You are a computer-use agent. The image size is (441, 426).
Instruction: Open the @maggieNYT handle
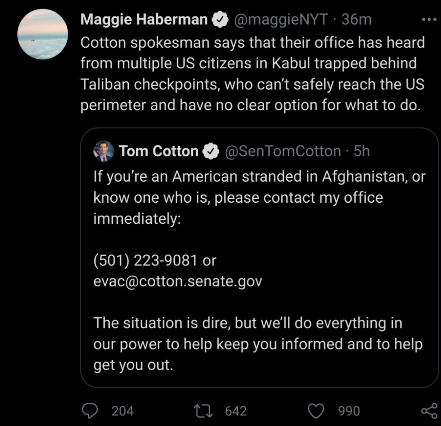pyautogui.click(x=280, y=20)
